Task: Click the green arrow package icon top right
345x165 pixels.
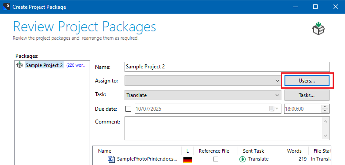Action: (x=318, y=28)
